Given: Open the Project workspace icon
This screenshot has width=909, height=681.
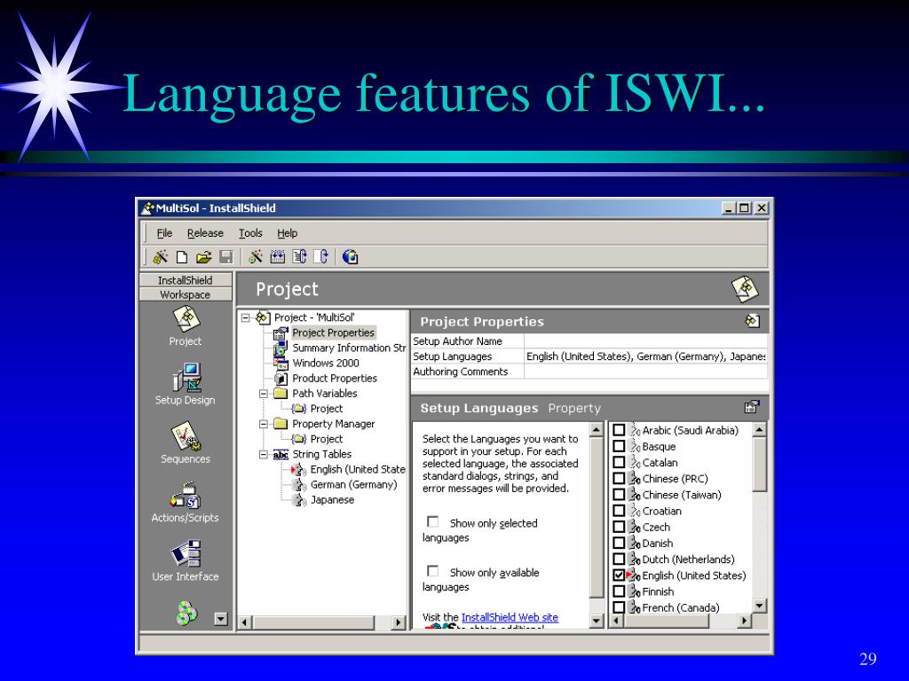Looking at the screenshot, I should (186, 319).
